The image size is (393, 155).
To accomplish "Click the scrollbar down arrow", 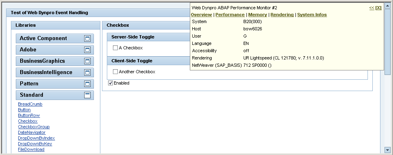I will coord(387,150).
